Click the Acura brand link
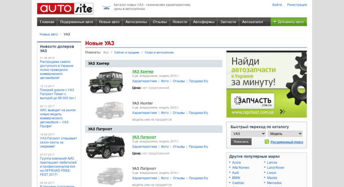This screenshot has width=344, height=187. tap(236, 163)
